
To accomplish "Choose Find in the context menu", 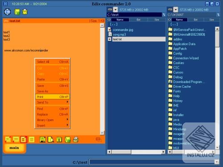I will coord(52,109).
